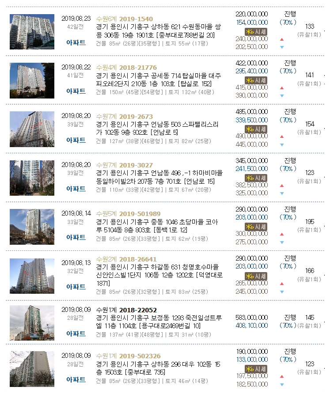Click red up arrow beside 415,000,000

(282, 88)
